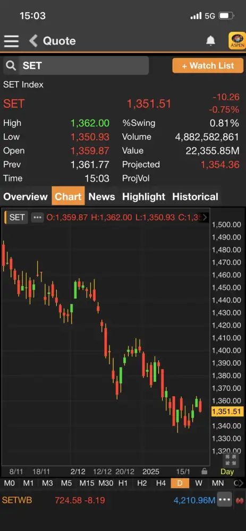Tap the red icon beside SETWB ticker
The width and height of the screenshot is (246, 531).
click(x=240, y=500)
